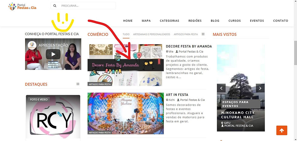Viewport: 297px width, 141px height.
Task: Click Portal Festas & Cia author for Decore Festa
Action: [189, 52]
